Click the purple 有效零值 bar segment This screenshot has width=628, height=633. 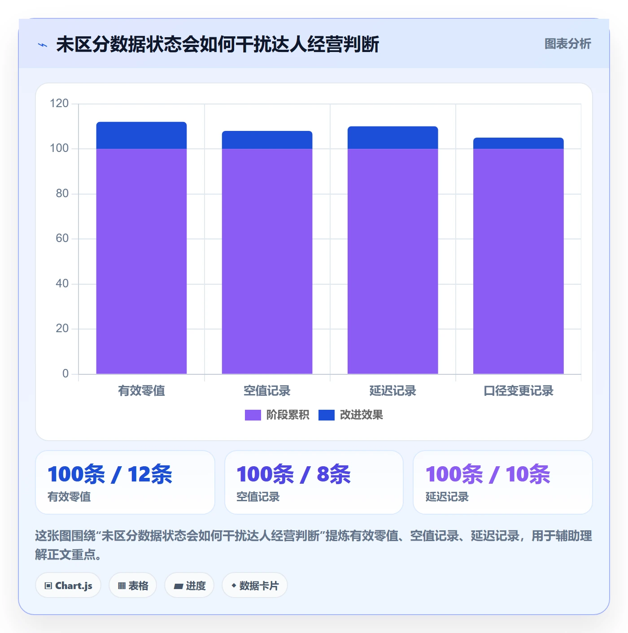tap(141, 261)
